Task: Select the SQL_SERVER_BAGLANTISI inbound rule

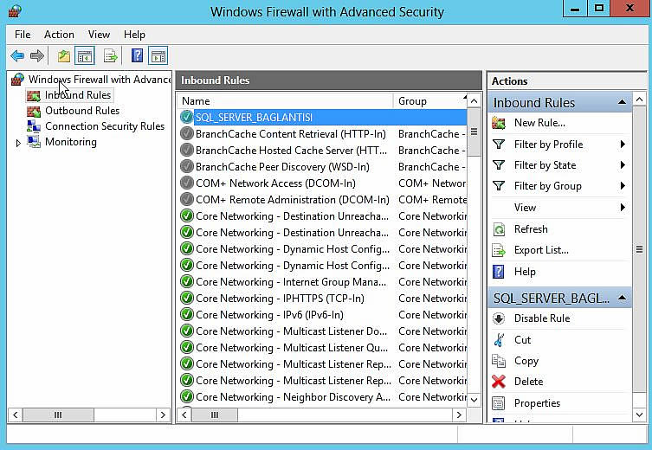Action: (254, 117)
